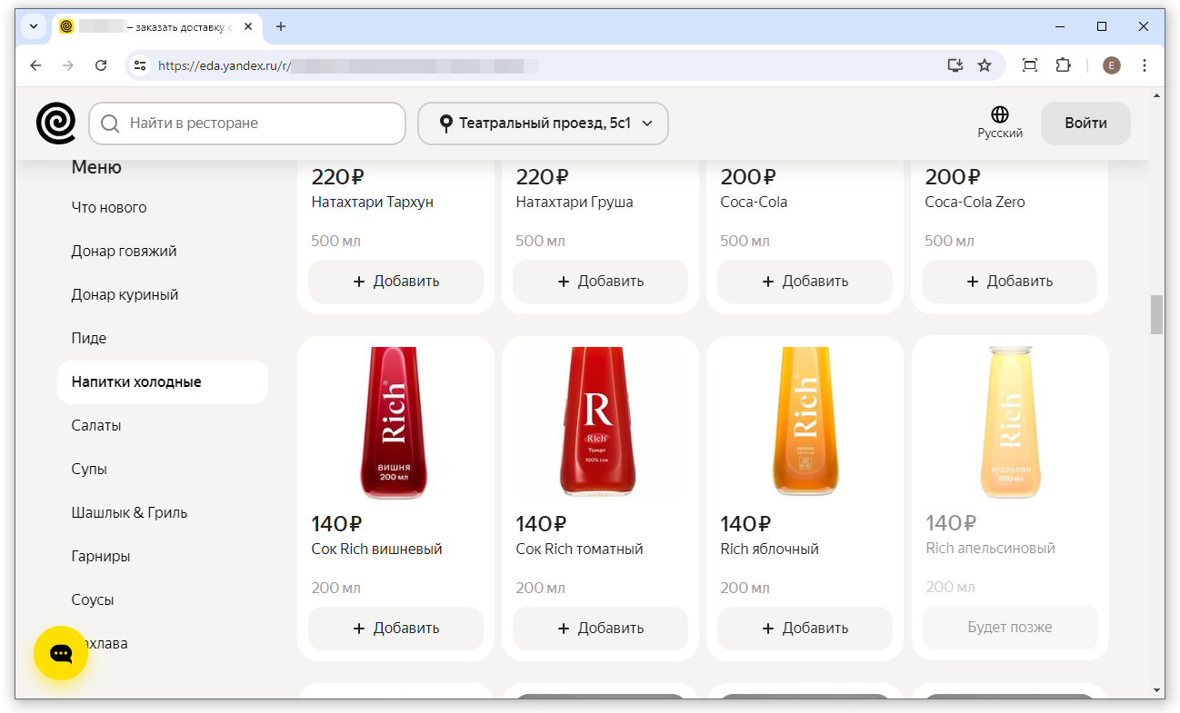The image size is (1180, 713).
Task: Click the Войти login button
Action: [1085, 124]
